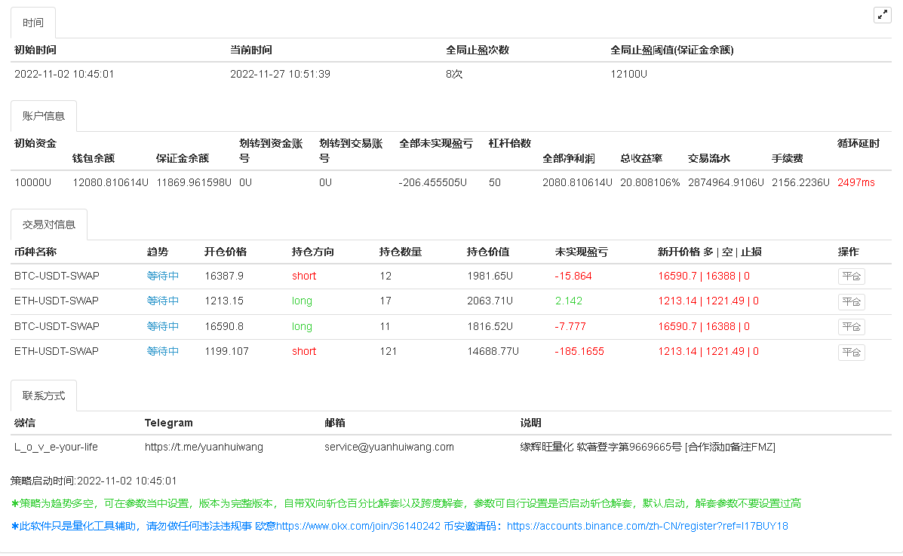903x556 pixels.
Task: Close the ETH-USDT-SWAP short position with 平仓
Action: [x=851, y=352]
